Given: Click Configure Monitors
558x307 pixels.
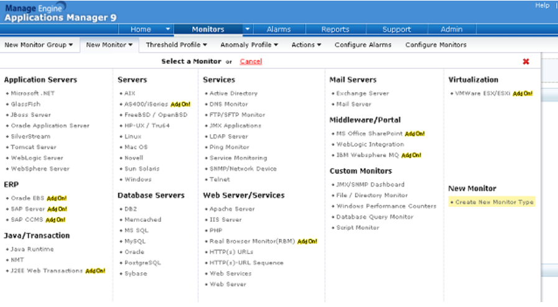Looking at the screenshot, I should pos(436,45).
